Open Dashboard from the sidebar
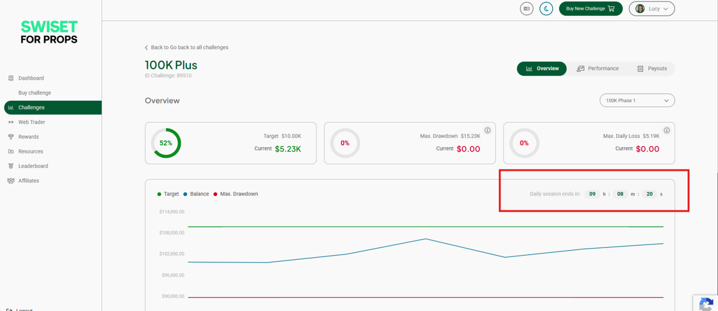Screen dimensions: 718x311 coord(31,78)
